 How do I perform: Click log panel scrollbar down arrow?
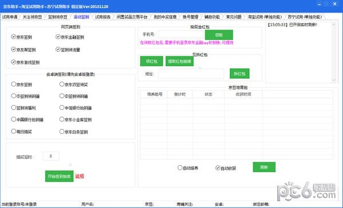[x=334, y=80]
